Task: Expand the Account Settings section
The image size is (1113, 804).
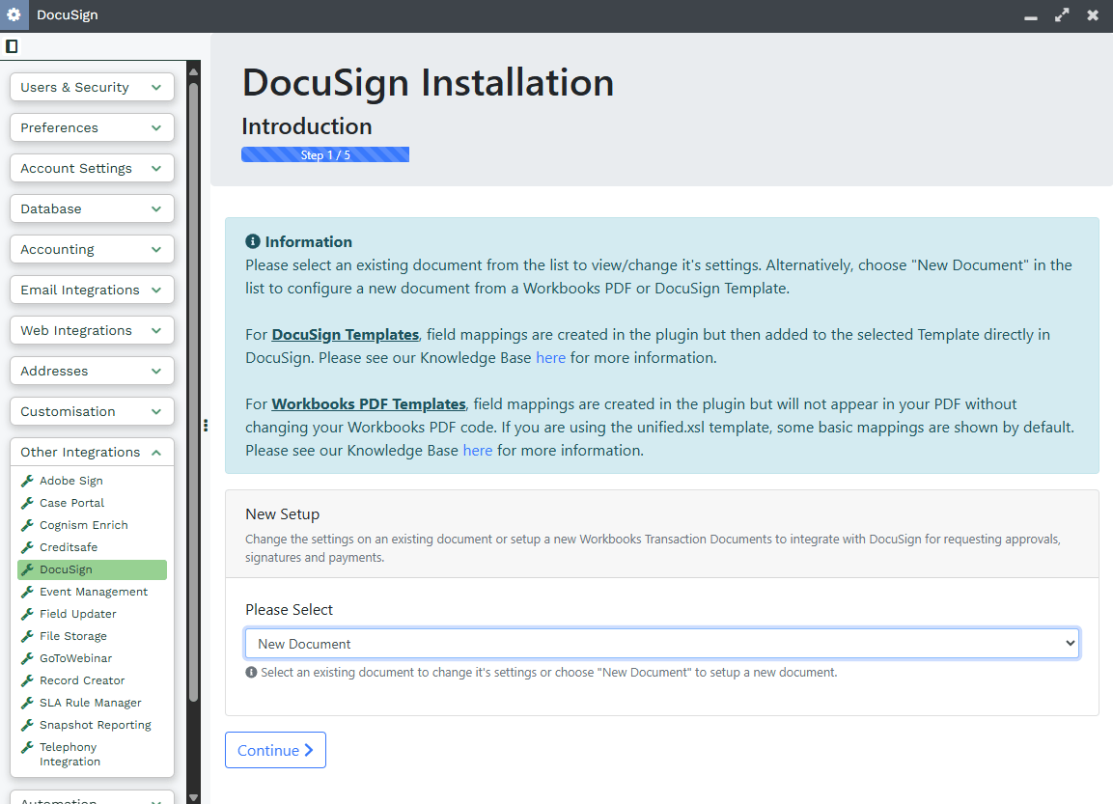Action: pos(93,168)
